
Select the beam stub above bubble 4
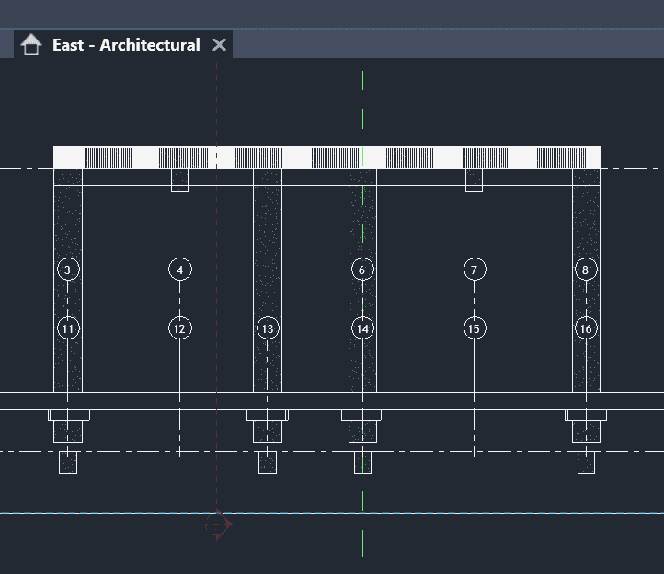point(179,180)
